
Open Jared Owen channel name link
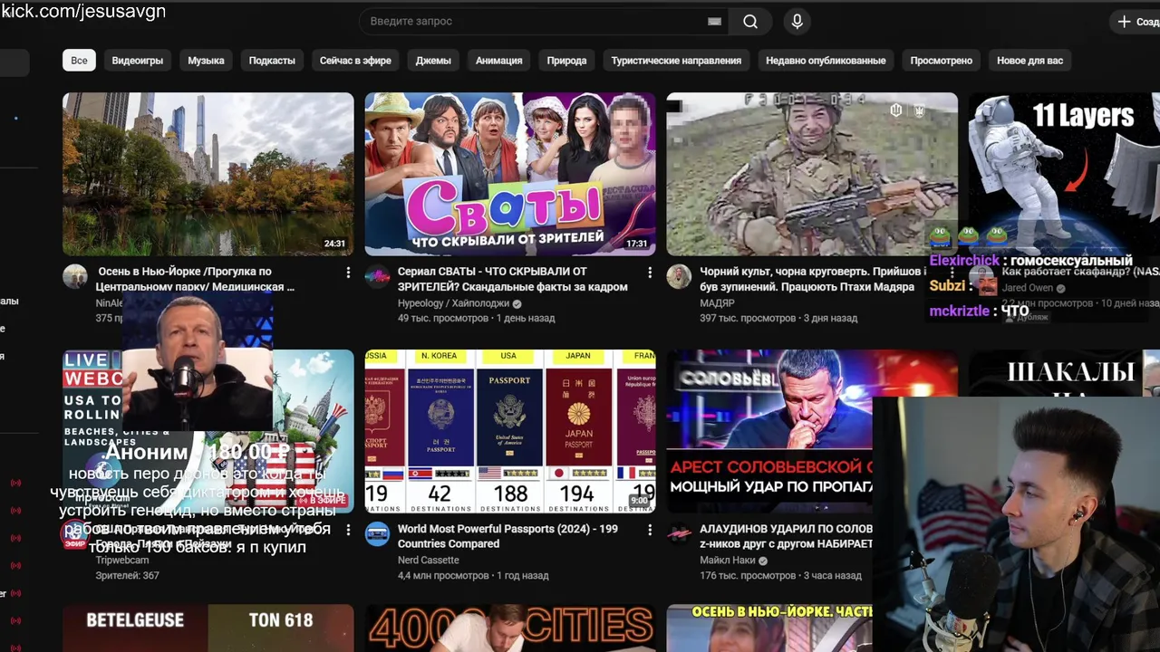pos(1028,288)
